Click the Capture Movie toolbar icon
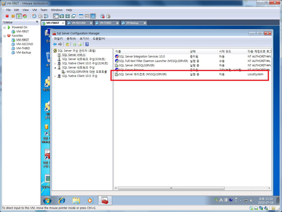282x212 pixels. pyautogui.click(x=102, y=16)
